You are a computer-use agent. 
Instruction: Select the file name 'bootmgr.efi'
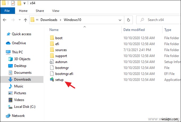[x=64, y=74]
